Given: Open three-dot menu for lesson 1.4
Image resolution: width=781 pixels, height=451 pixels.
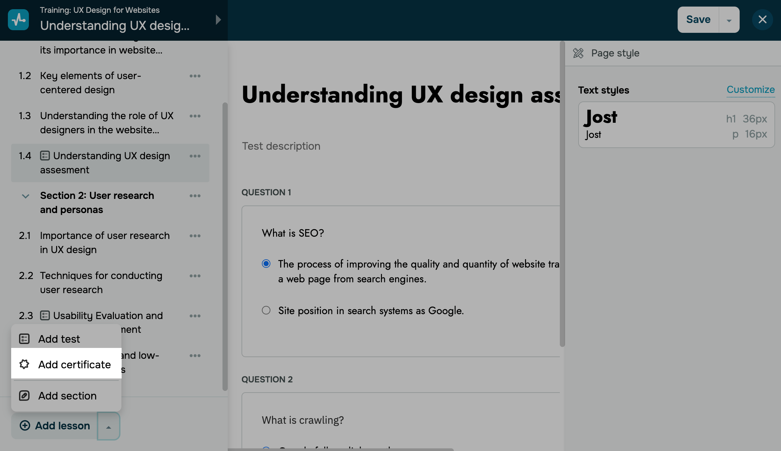Looking at the screenshot, I should point(195,156).
